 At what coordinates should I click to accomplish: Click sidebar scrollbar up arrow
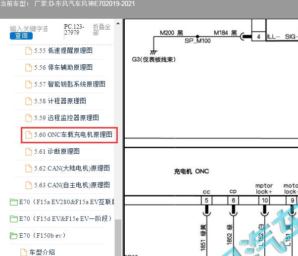[x=118, y=24]
